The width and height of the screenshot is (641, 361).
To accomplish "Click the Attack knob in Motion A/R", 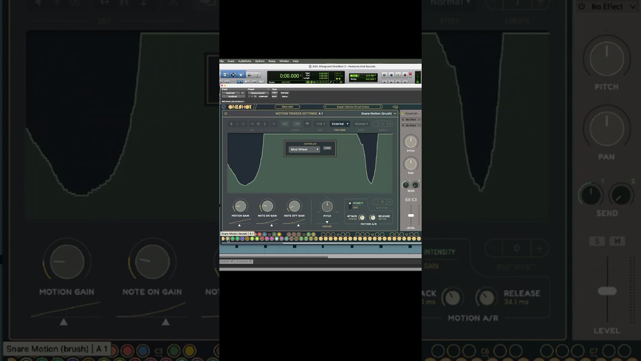I will coord(362,218).
